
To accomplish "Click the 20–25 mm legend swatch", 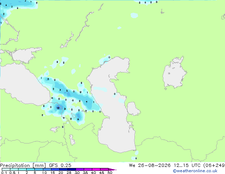I will [x=64, y=169].
